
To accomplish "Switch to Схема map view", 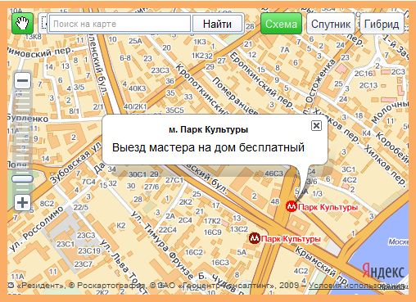I will coord(281,24).
